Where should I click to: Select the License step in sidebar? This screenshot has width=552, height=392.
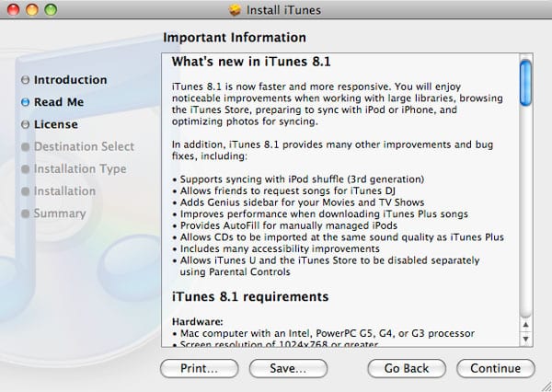[x=55, y=124]
